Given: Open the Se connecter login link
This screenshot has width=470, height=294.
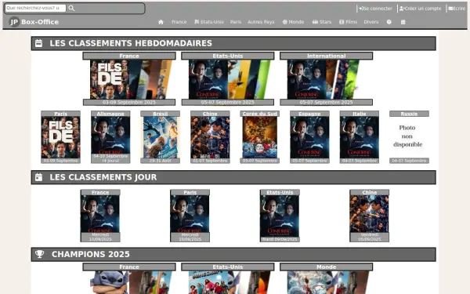Looking at the screenshot, I should (x=375, y=9).
